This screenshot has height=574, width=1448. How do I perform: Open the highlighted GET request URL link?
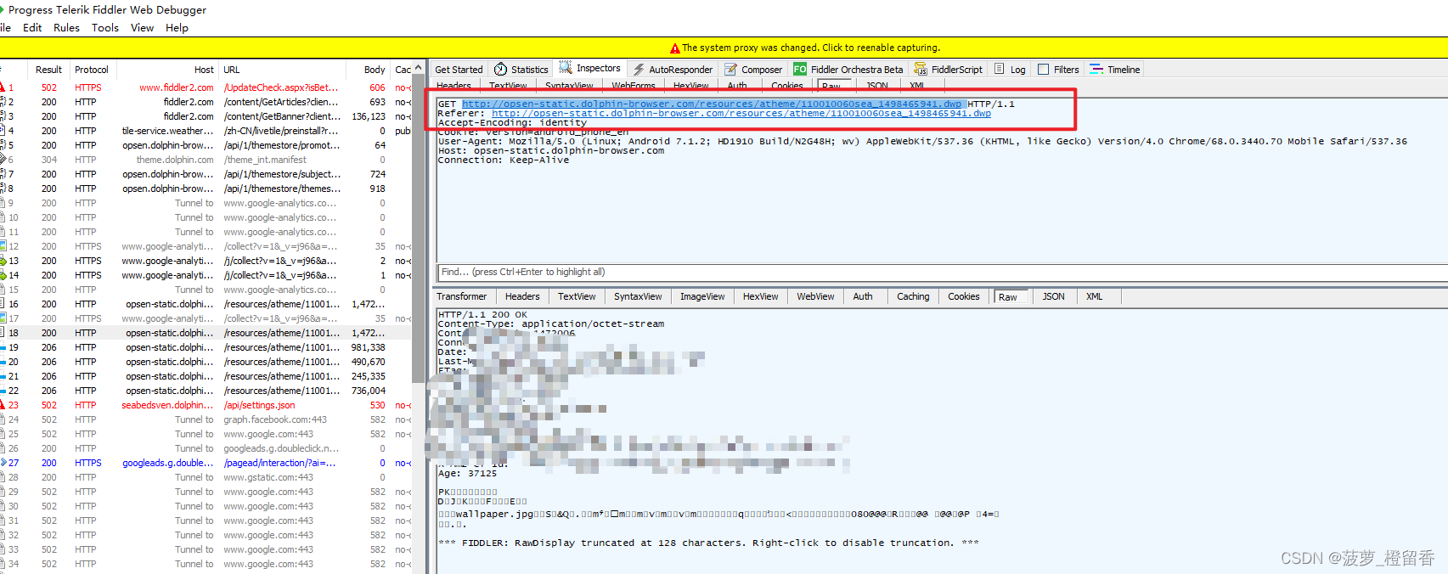pos(712,104)
